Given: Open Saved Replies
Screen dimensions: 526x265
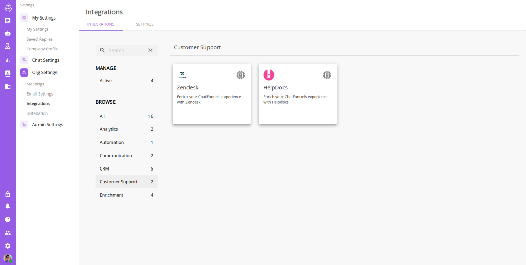Looking at the screenshot, I should pyautogui.click(x=40, y=39).
